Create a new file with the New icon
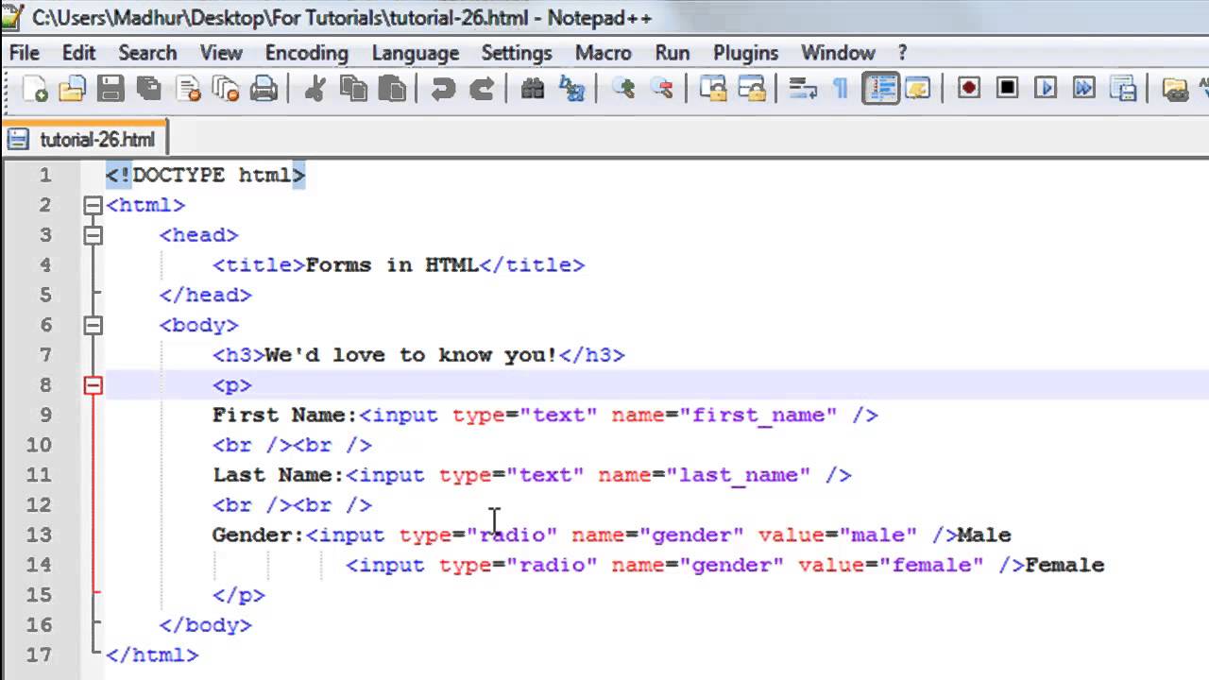The image size is (1209, 680). pyautogui.click(x=34, y=89)
